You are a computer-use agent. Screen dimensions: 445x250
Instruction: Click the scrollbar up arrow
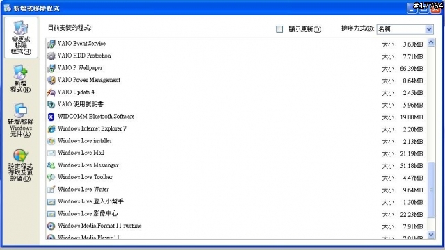click(x=431, y=43)
